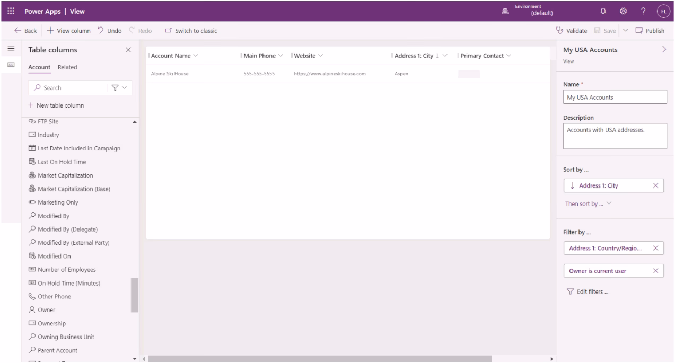Open the app launcher waffle icon
Image resolution: width=675 pixels, height=363 pixels.
tap(11, 11)
